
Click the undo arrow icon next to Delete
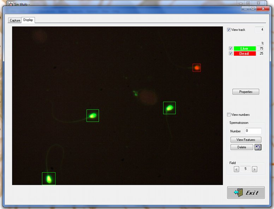click(258, 147)
